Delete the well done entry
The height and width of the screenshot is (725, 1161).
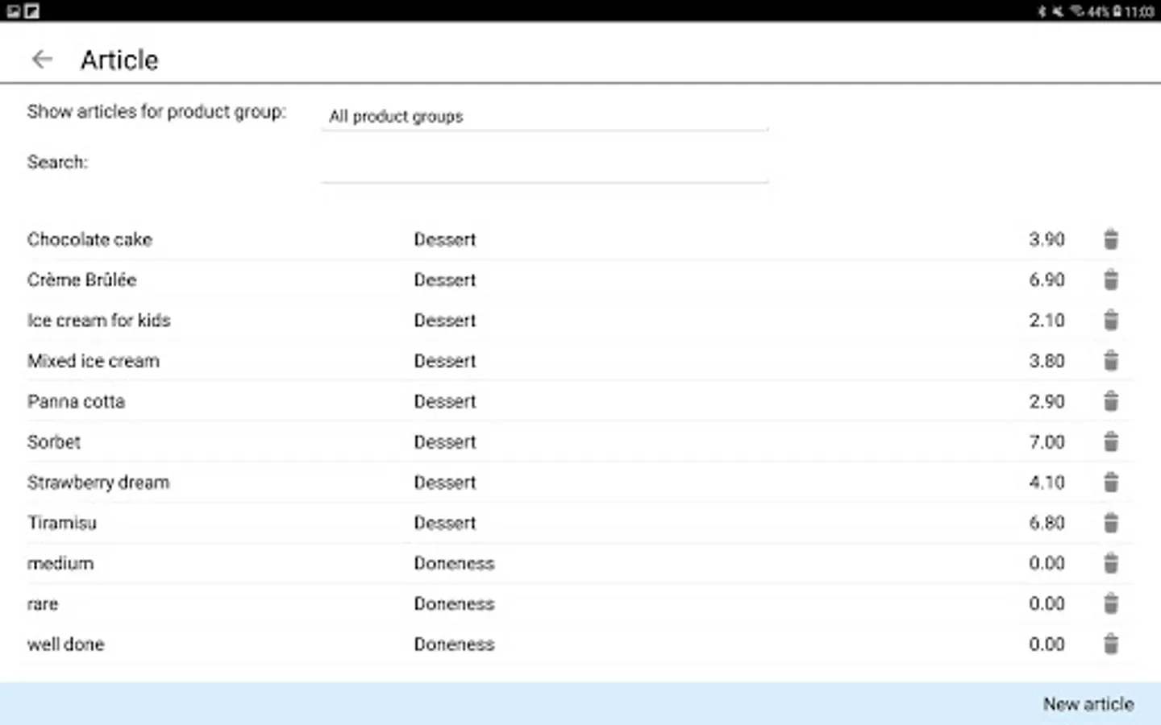point(1110,644)
